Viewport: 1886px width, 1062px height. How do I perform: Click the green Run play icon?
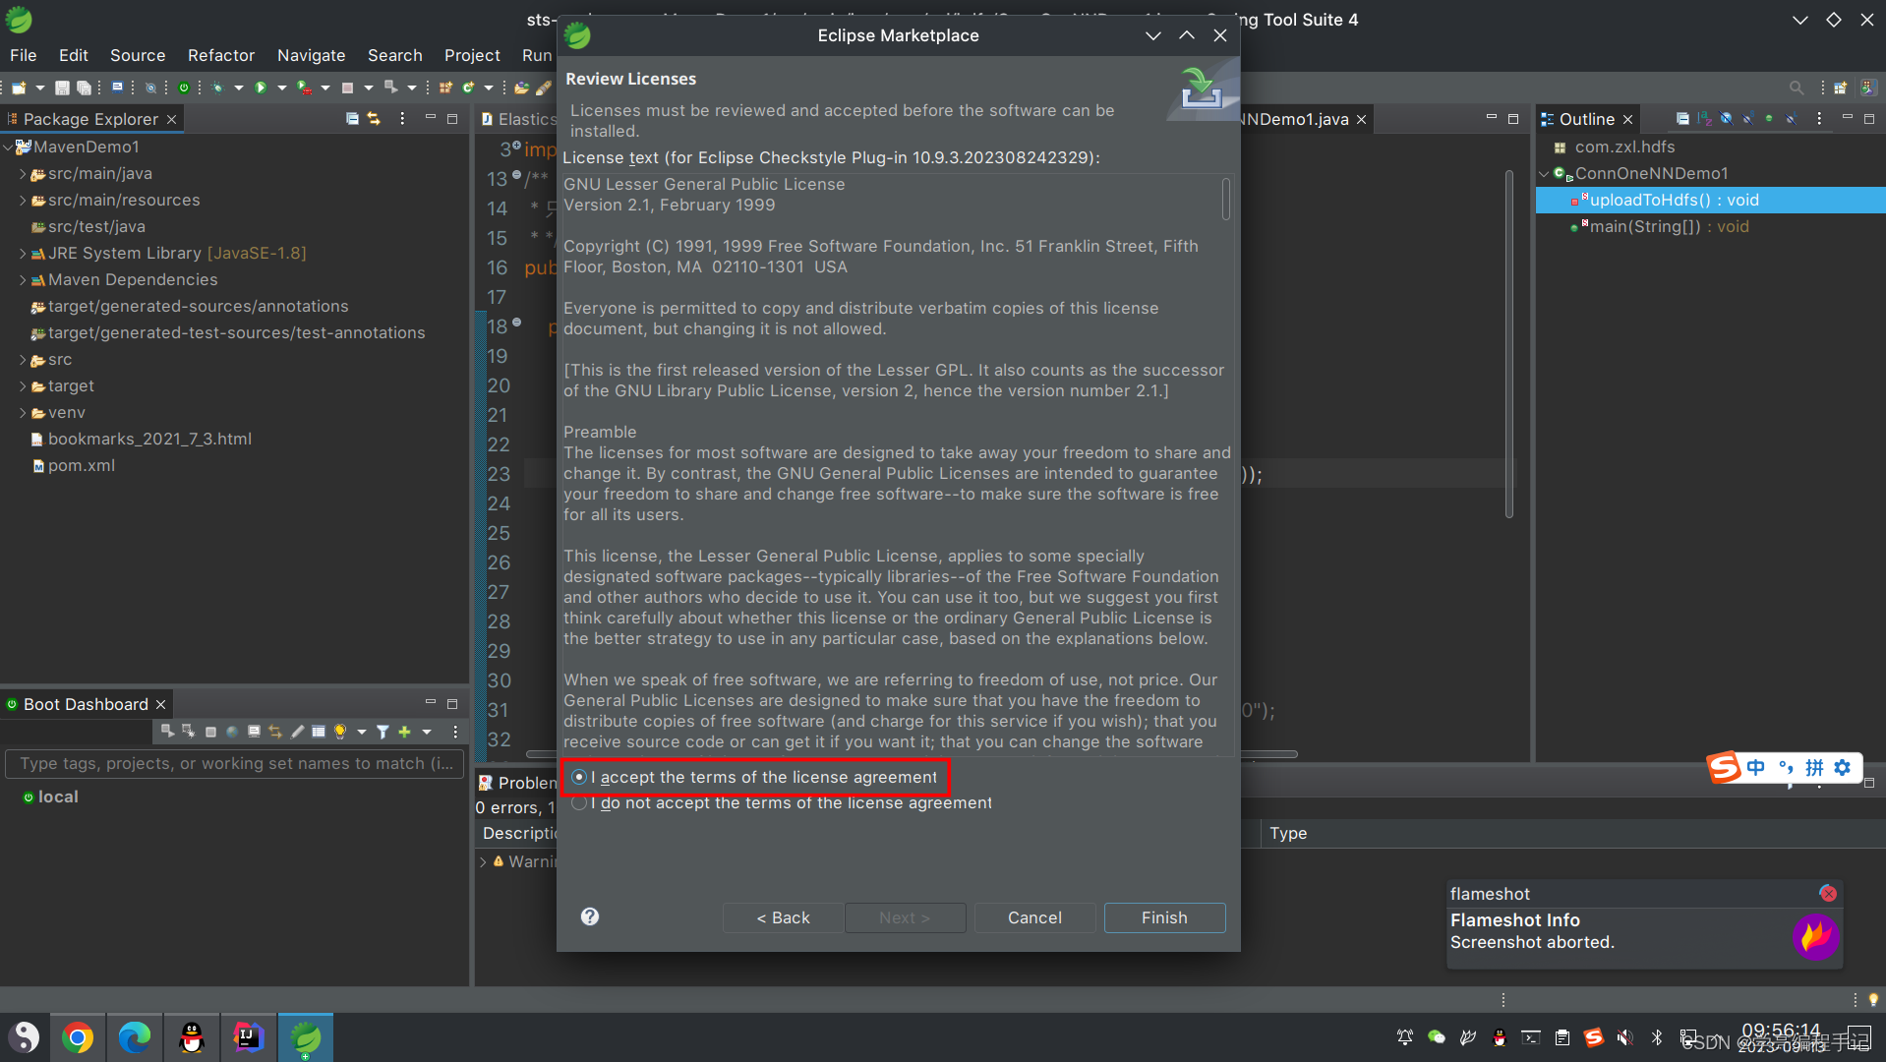[261, 88]
